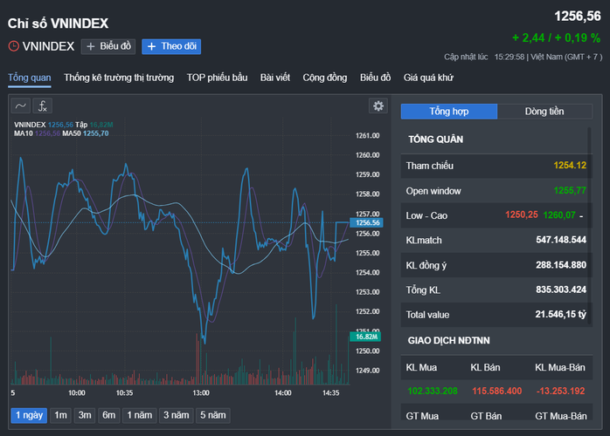Click the KL đồng ý value 288.154.880
The image size is (610, 436).
[561, 265]
